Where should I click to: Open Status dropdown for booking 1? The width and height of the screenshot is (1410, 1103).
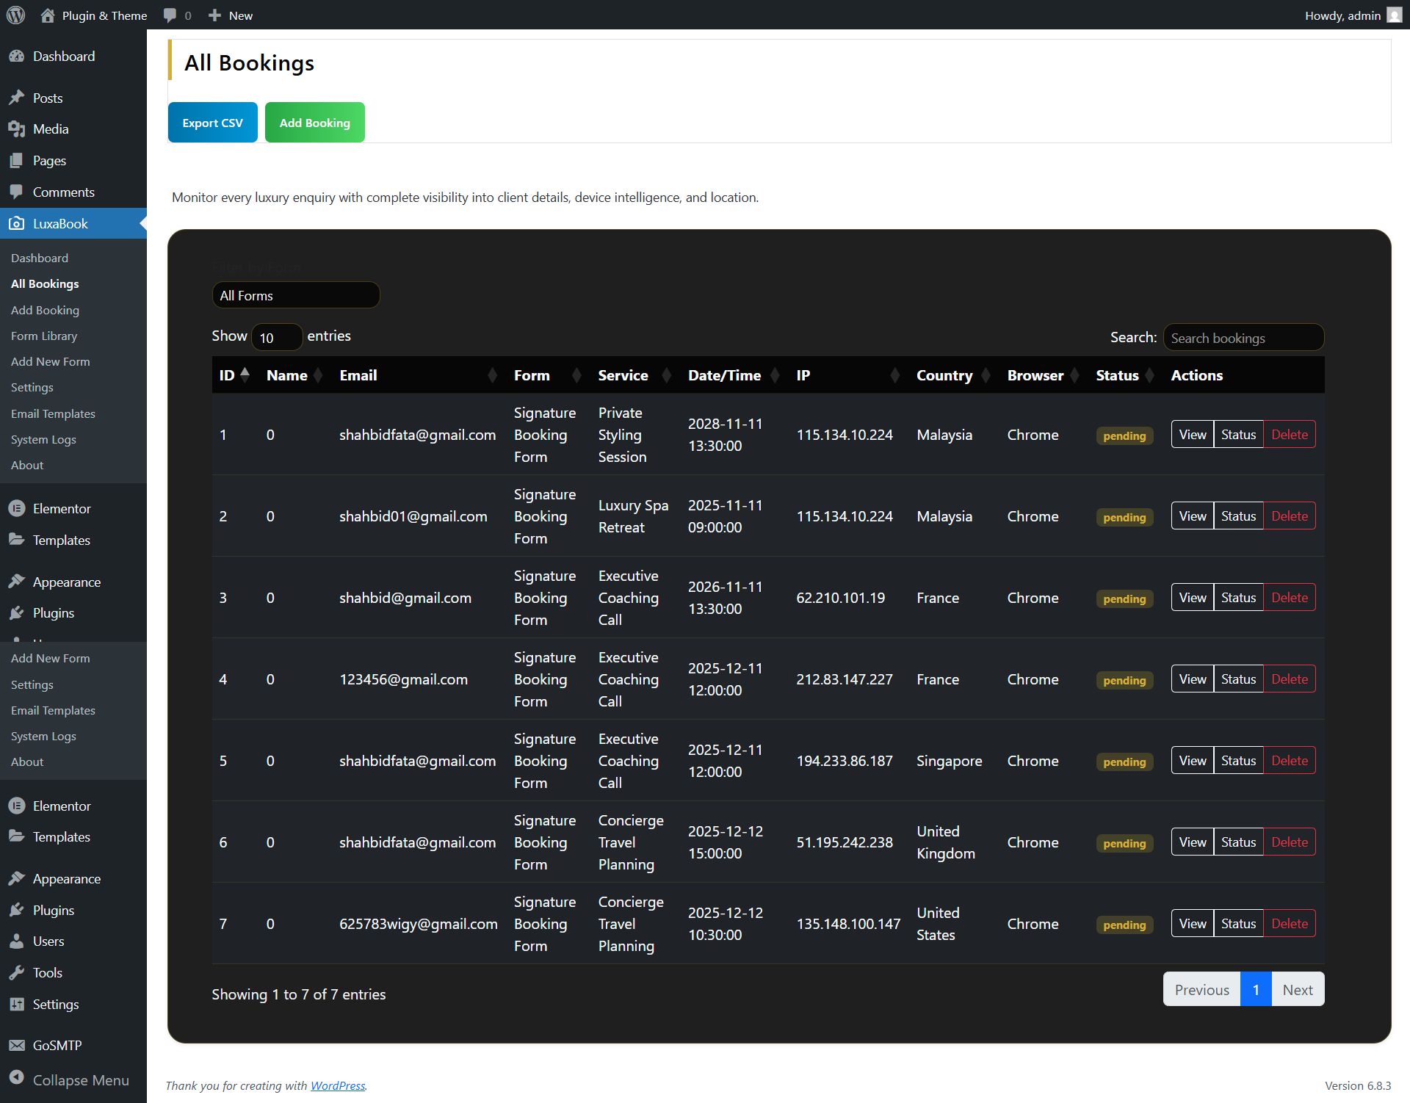pos(1238,435)
